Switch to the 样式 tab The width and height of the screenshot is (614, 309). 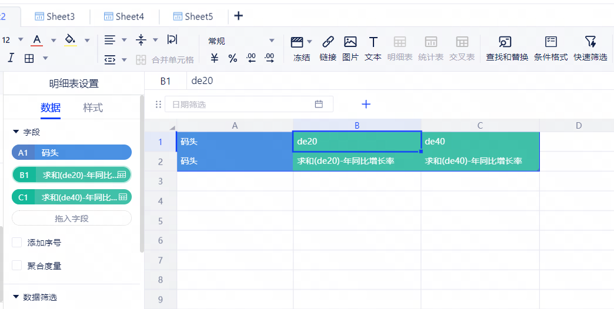point(93,108)
